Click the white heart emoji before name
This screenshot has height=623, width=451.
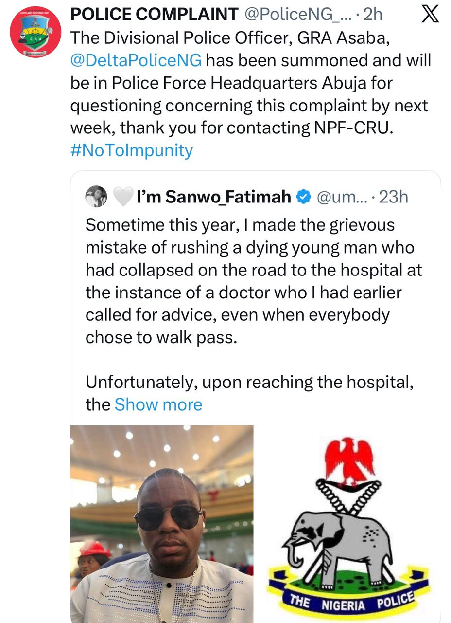(122, 197)
